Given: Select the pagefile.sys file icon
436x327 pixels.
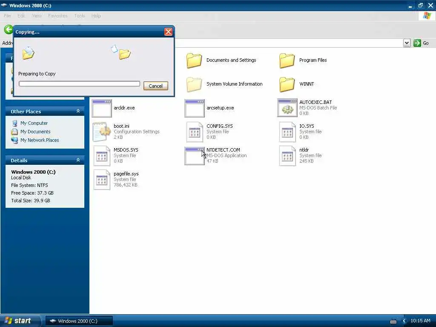Looking at the screenshot, I should (x=101, y=180).
